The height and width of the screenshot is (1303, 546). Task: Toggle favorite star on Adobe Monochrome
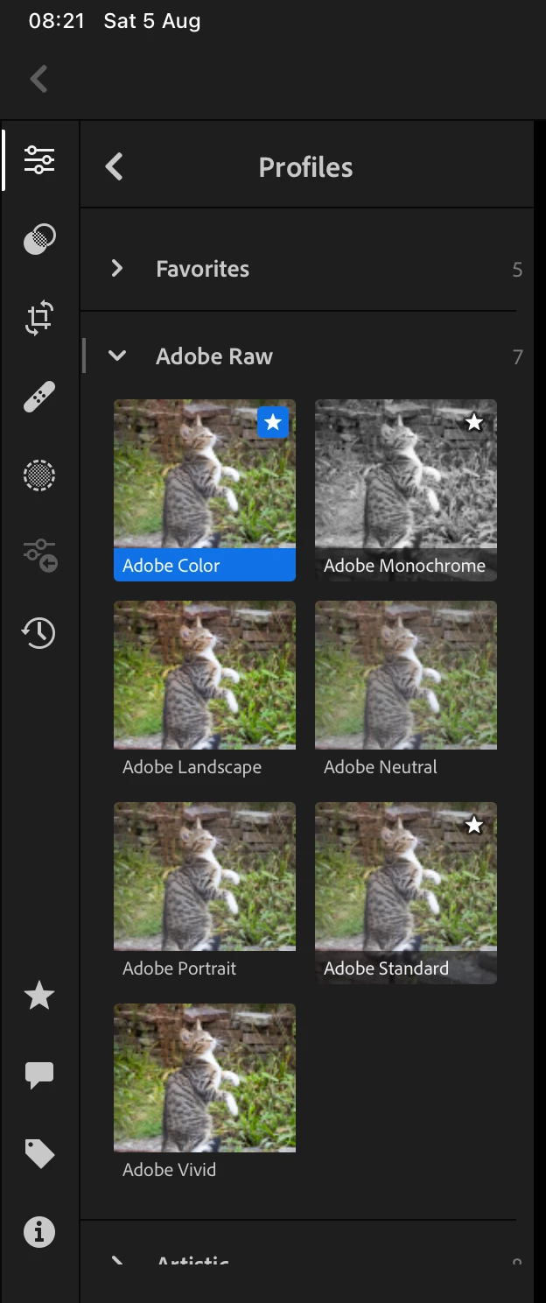point(474,423)
